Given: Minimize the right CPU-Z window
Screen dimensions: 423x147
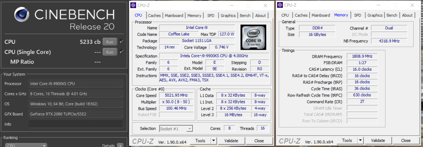Looking at the screenshot, I should 378,5.
